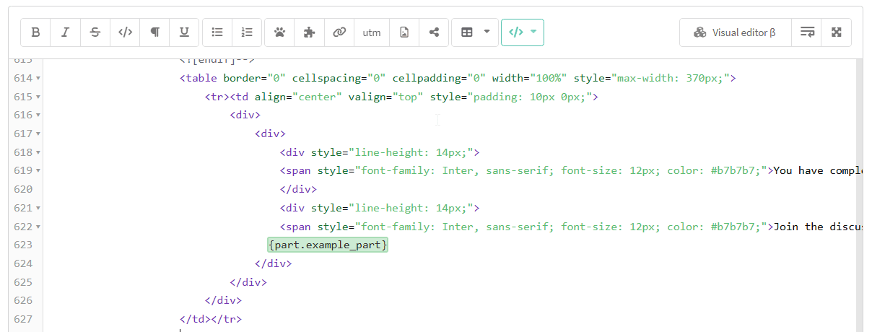Collapse code fold at line 621
This screenshot has width=872, height=332.
(x=38, y=208)
